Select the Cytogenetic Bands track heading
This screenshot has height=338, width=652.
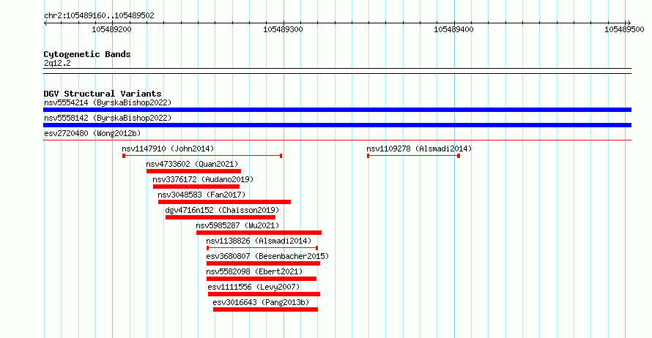[87, 54]
